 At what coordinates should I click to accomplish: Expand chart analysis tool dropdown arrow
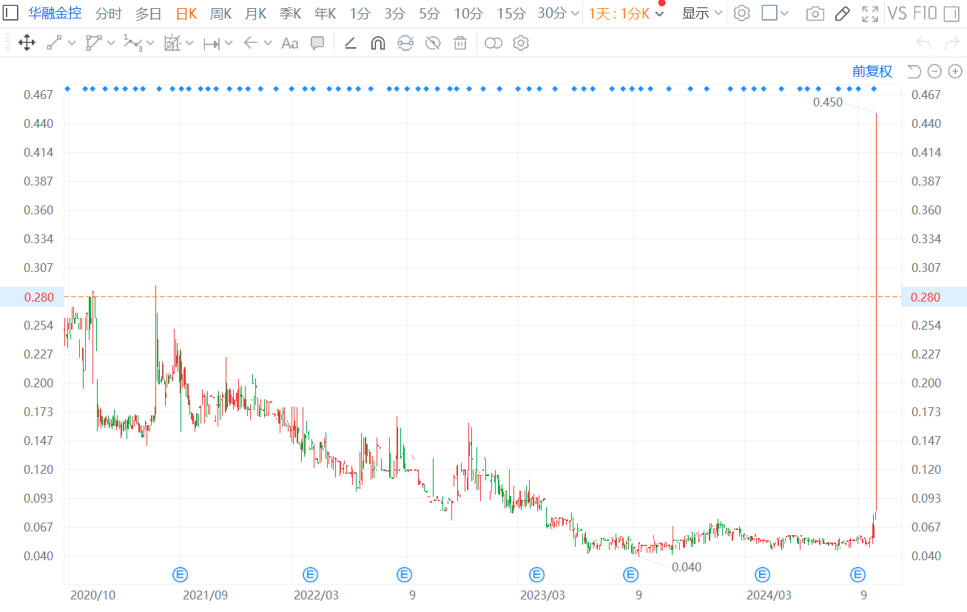coord(189,44)
